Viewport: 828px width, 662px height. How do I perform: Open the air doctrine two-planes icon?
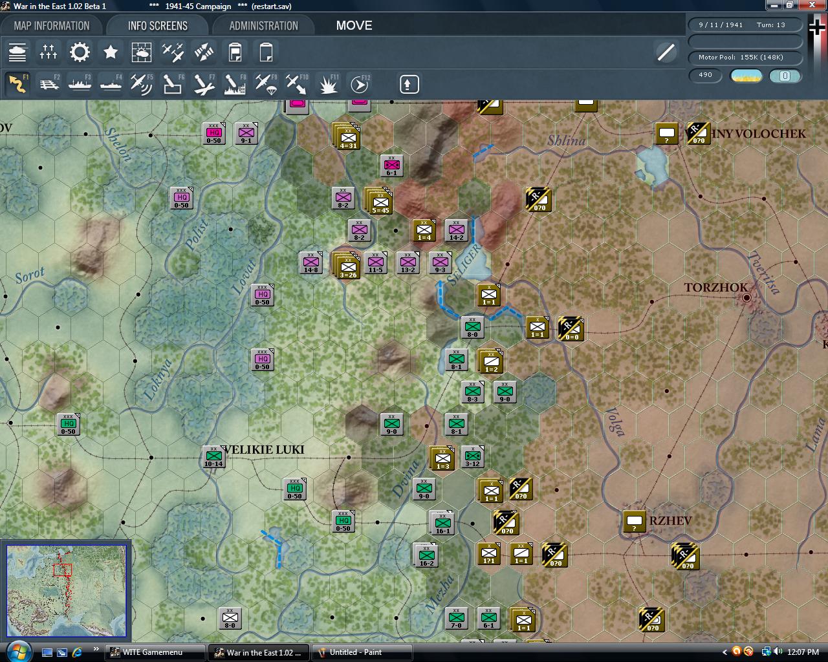(173, 52)
